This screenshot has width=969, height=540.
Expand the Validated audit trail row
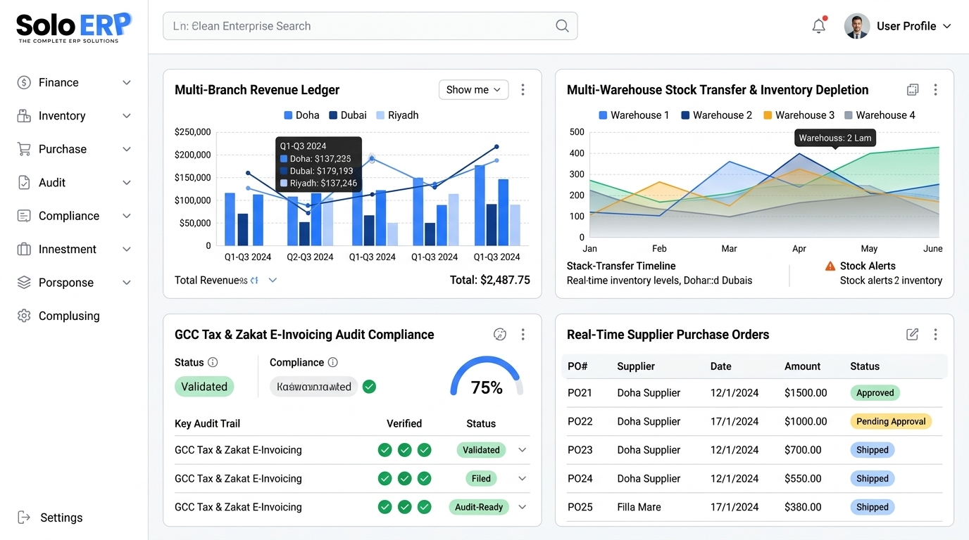pyautogui.click(x=523, y=450)
